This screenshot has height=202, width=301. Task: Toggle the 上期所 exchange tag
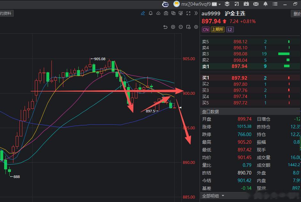coord(218,29)
